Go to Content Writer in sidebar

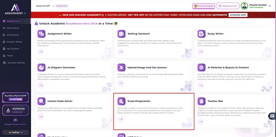coord(15,42)
